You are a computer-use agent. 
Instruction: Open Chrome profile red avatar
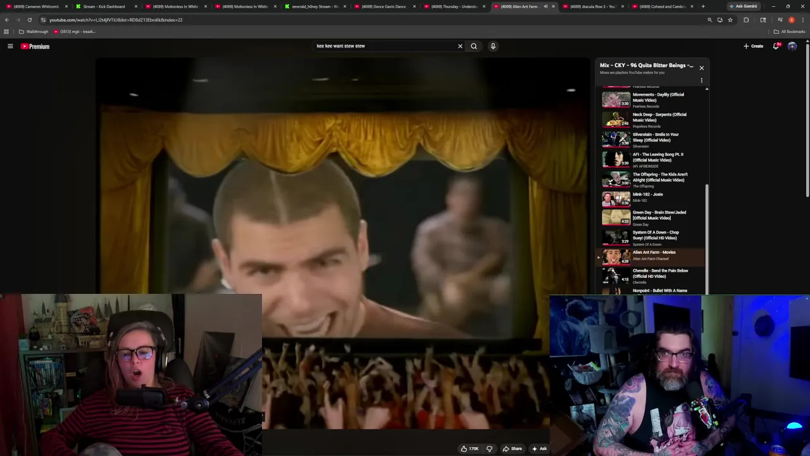point(791,20)
